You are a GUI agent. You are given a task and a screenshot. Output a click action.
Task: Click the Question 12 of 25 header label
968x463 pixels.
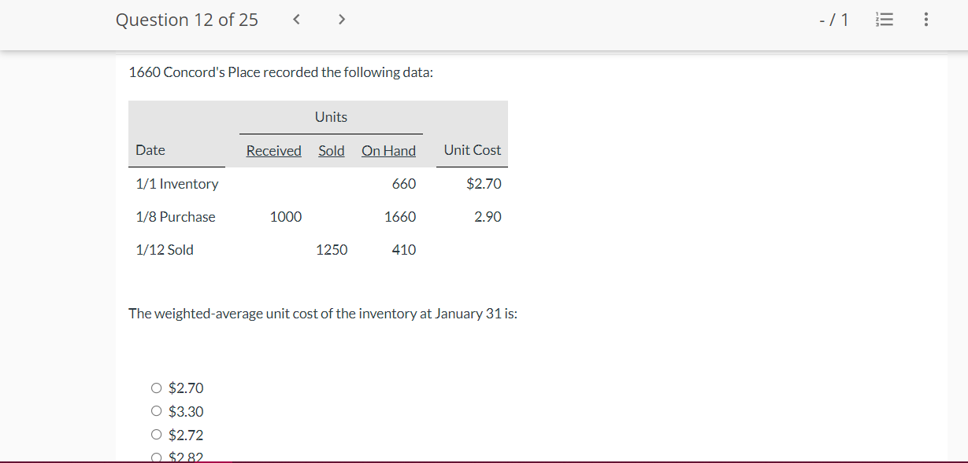pyautogui.click(x=187, y=20)
